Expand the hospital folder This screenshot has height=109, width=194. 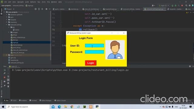pyautogui.click(x=7, y=20)
